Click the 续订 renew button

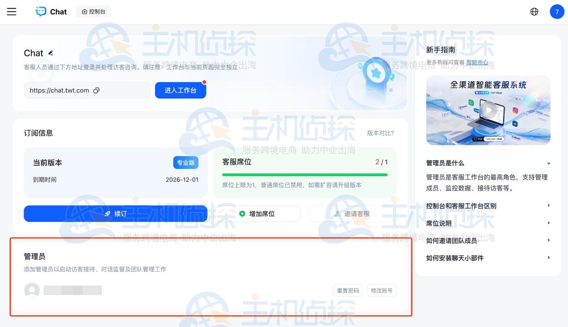point(115,214)
